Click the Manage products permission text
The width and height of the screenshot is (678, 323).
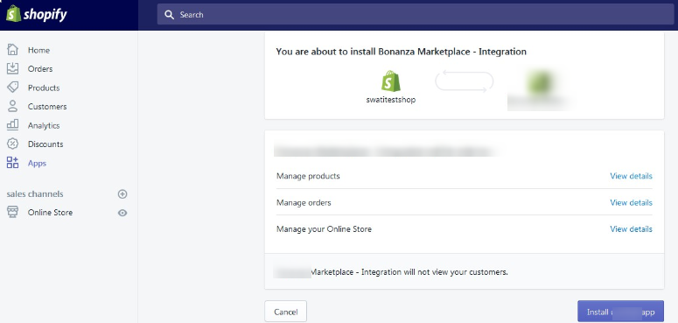(x=308, y=176)
